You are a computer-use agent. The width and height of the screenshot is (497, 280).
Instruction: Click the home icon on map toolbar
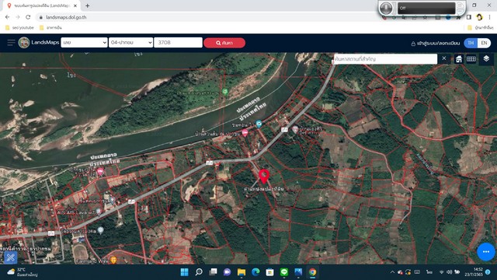pos(459,59)
